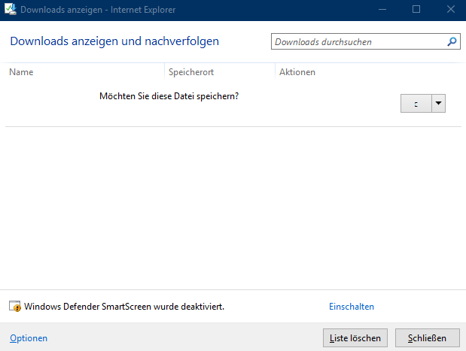
Task: Click the search magnifier icon
Action: (x=452, y=41)
